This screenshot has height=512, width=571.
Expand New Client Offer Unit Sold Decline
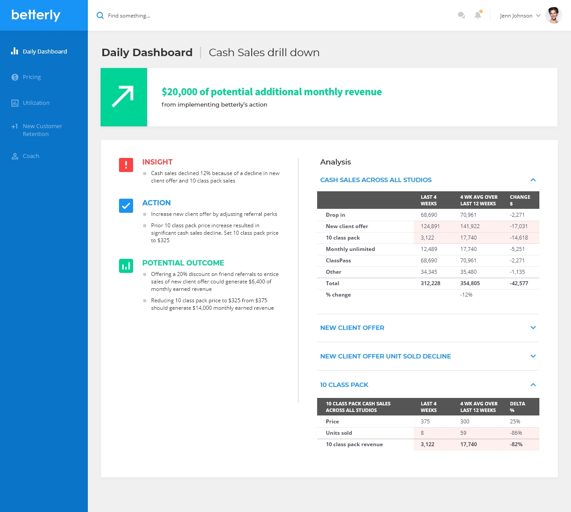click(x=533, y=356)
